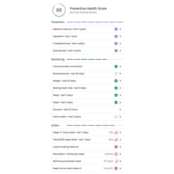Expand the Active provider connection chevron
The width and height of the screenshot is (174, 174).
pyautogui.click(x=120, y=66)
